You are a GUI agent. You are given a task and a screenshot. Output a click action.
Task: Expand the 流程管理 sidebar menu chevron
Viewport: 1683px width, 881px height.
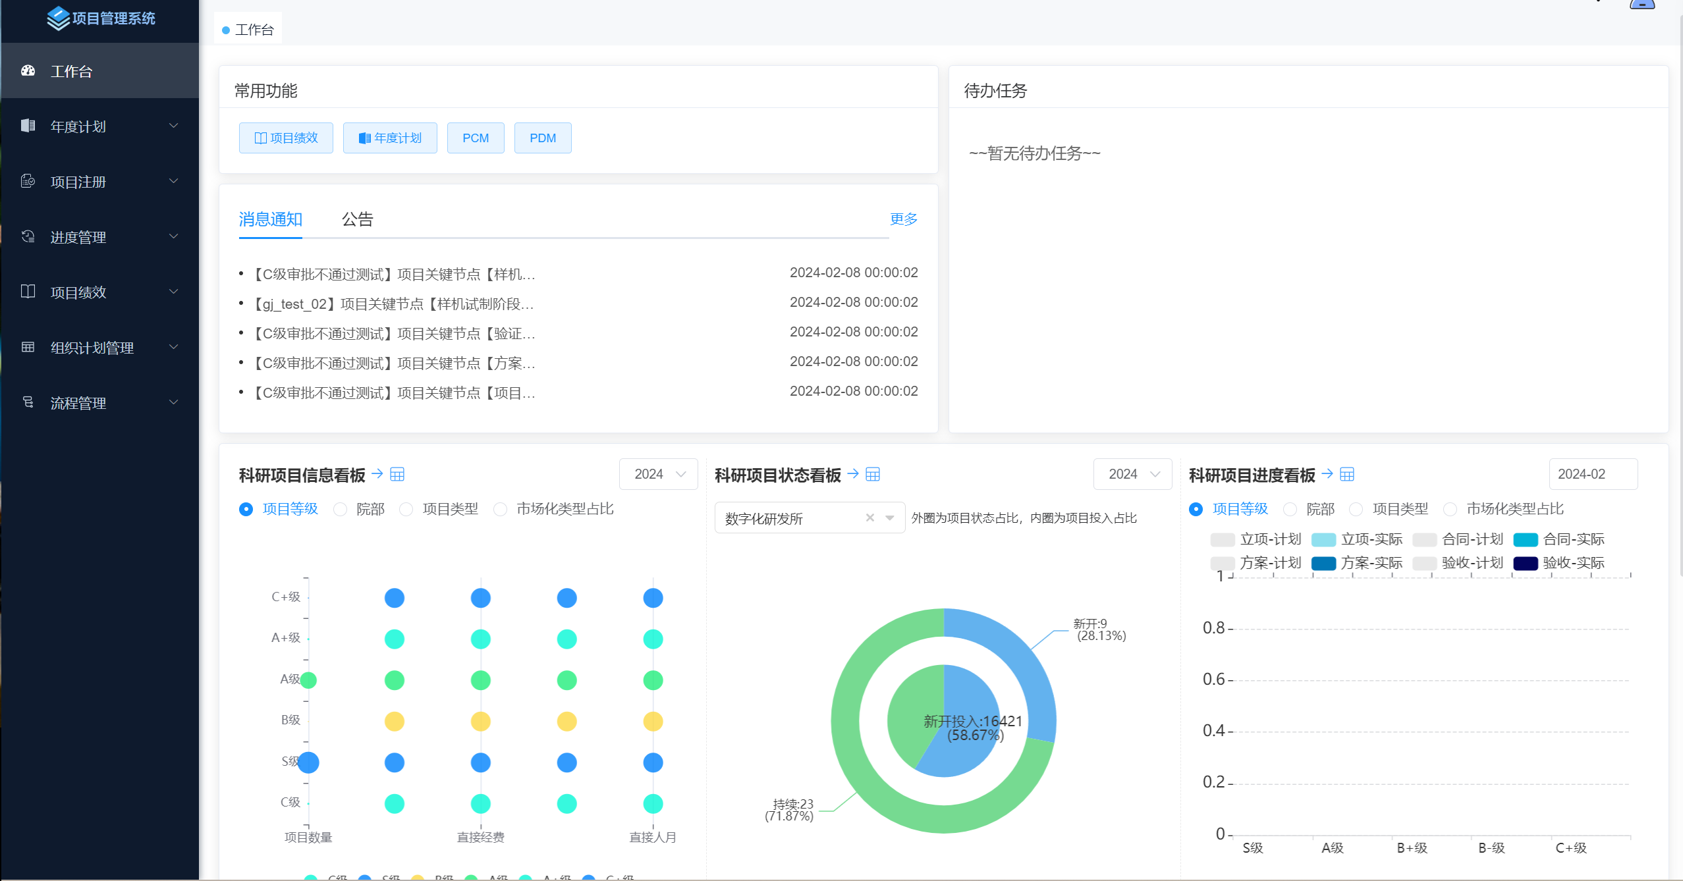174,402
